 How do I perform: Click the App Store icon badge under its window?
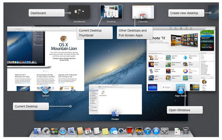point(180,90)
